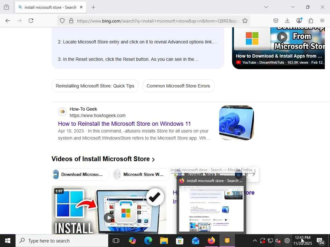Select the Download Microso... video filter

tap(80, 174)
